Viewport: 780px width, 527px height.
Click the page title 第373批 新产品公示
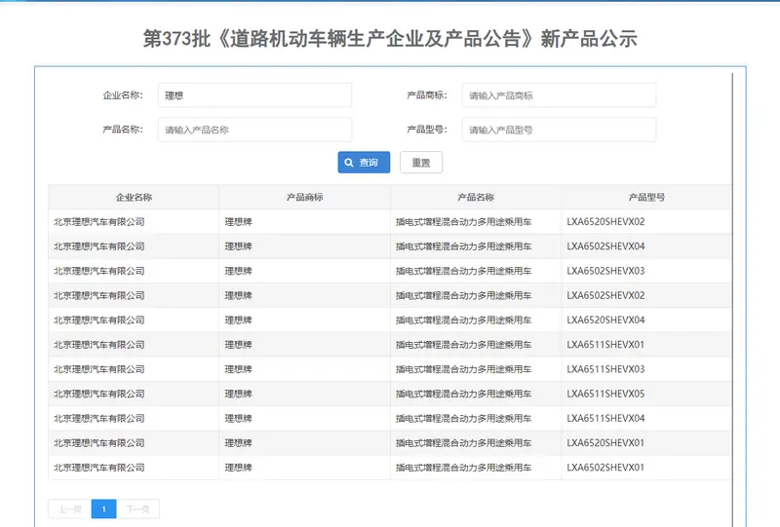click(390, 38)
